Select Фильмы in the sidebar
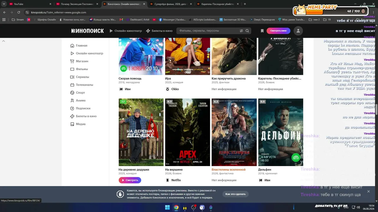Screen dimensions: 378x212 coord(82,69)
